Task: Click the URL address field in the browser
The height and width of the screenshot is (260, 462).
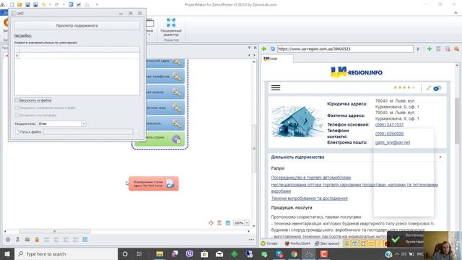Action: [345, 49]
